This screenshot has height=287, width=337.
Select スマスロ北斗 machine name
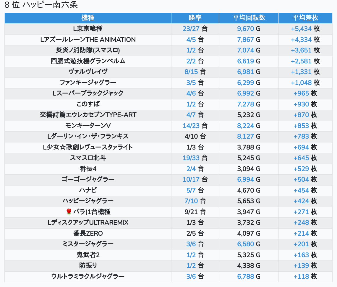88,158
